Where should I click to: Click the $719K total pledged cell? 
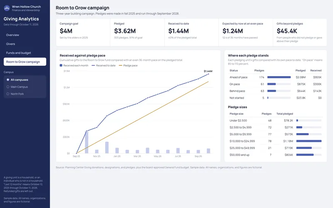pyautogui.click(x=289, y=148)
